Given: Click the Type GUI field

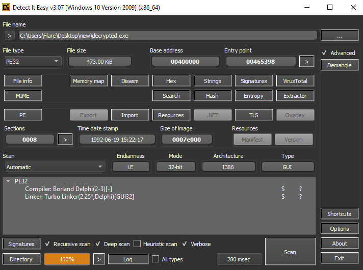Looking at the screenshot, I should 288,167.
